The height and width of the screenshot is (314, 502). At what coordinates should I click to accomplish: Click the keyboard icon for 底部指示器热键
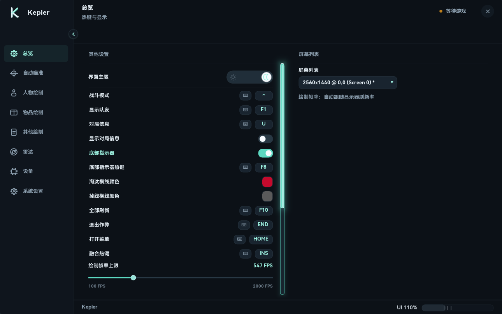tap(245, 167)
